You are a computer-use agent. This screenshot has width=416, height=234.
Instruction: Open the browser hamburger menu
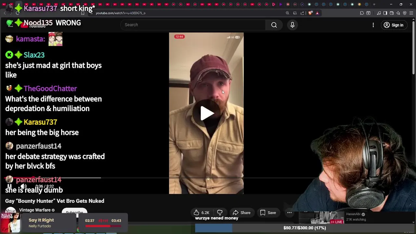[411, 13]
